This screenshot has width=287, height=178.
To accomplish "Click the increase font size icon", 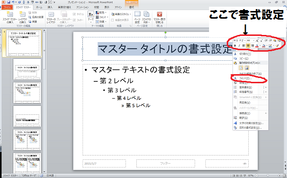I will pos(257,41).
